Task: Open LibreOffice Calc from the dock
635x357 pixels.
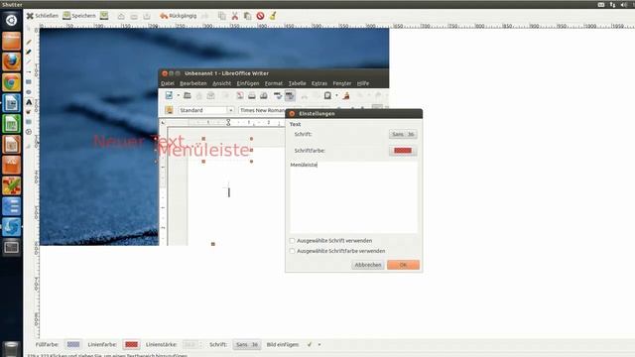Action: (11, 124)
